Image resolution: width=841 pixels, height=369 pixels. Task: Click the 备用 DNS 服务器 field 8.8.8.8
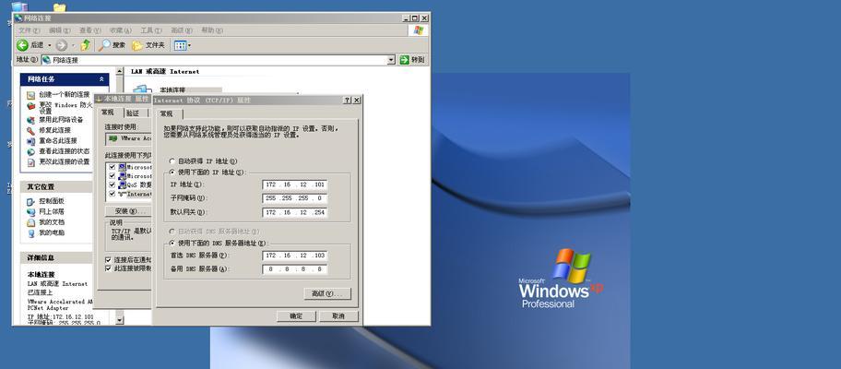295,269
